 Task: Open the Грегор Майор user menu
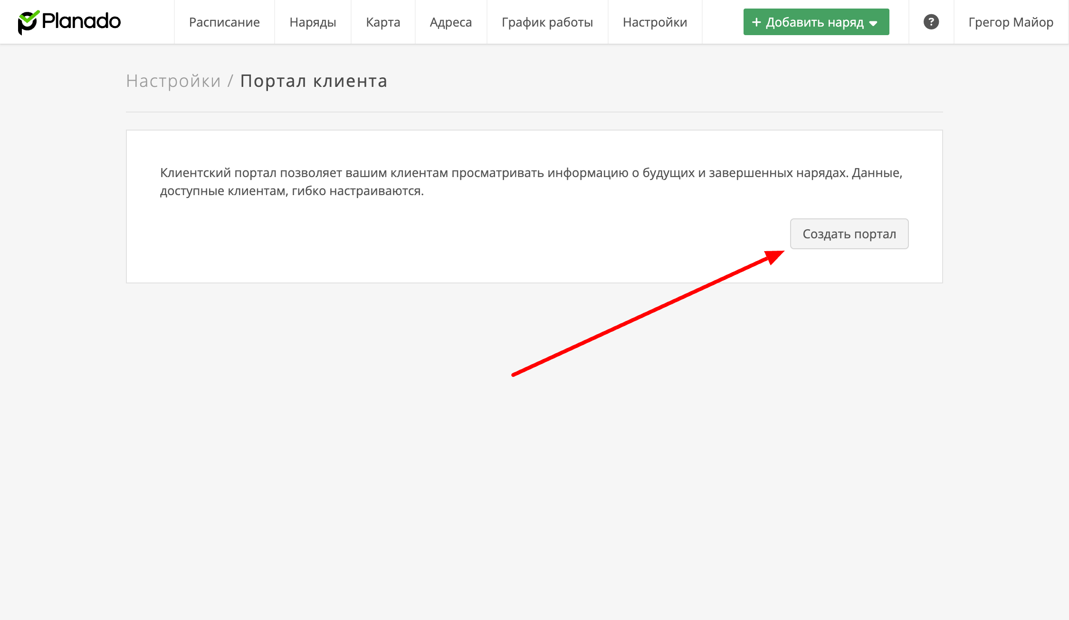coord(1011,22)
